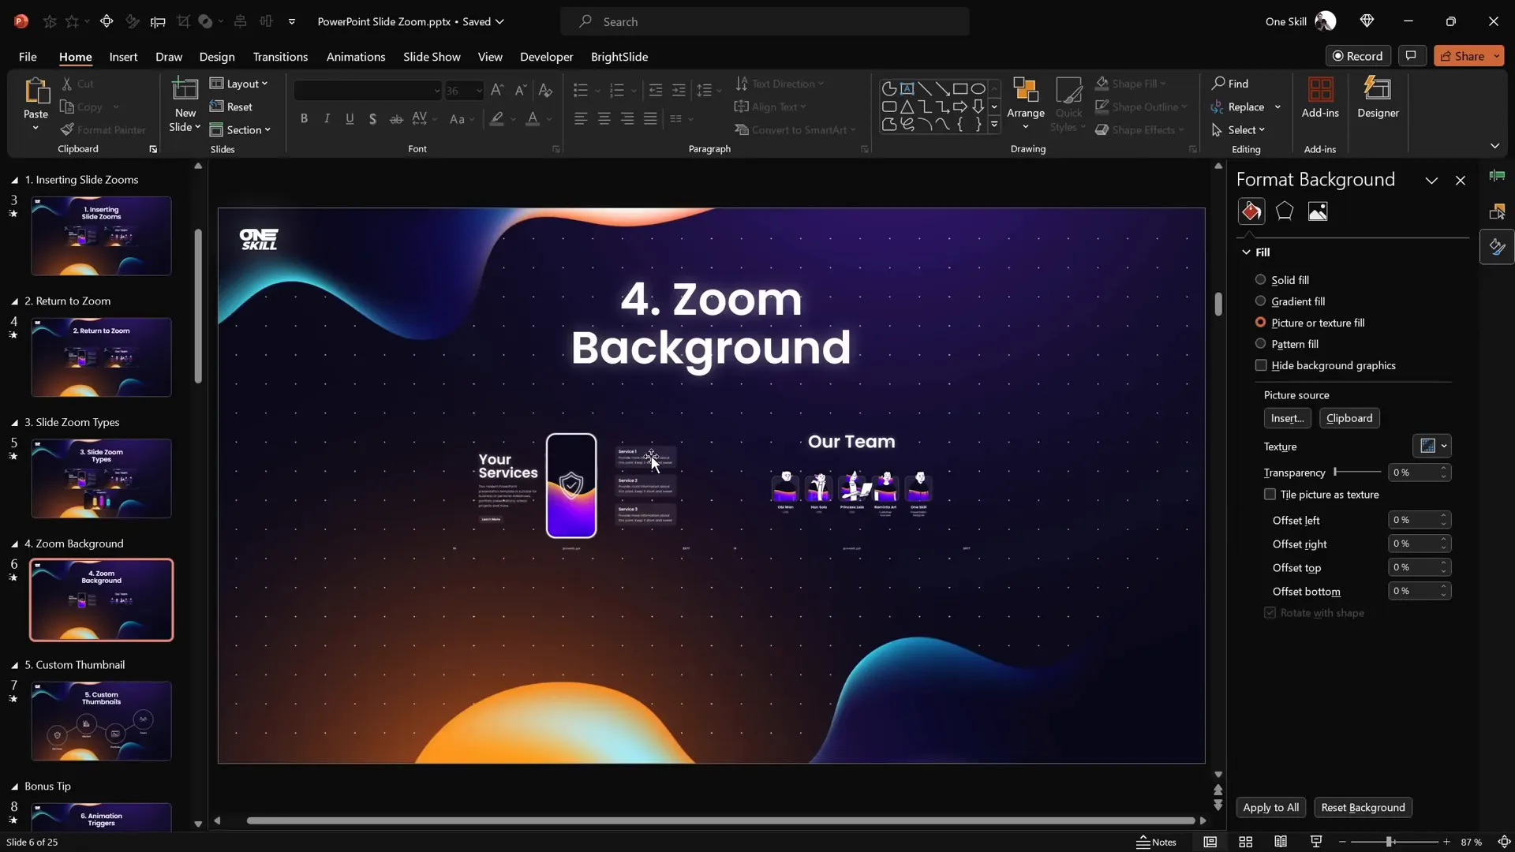1515x852 pixels.
Task: Click the Clipboard picture source button
Action: [1349, 418]
